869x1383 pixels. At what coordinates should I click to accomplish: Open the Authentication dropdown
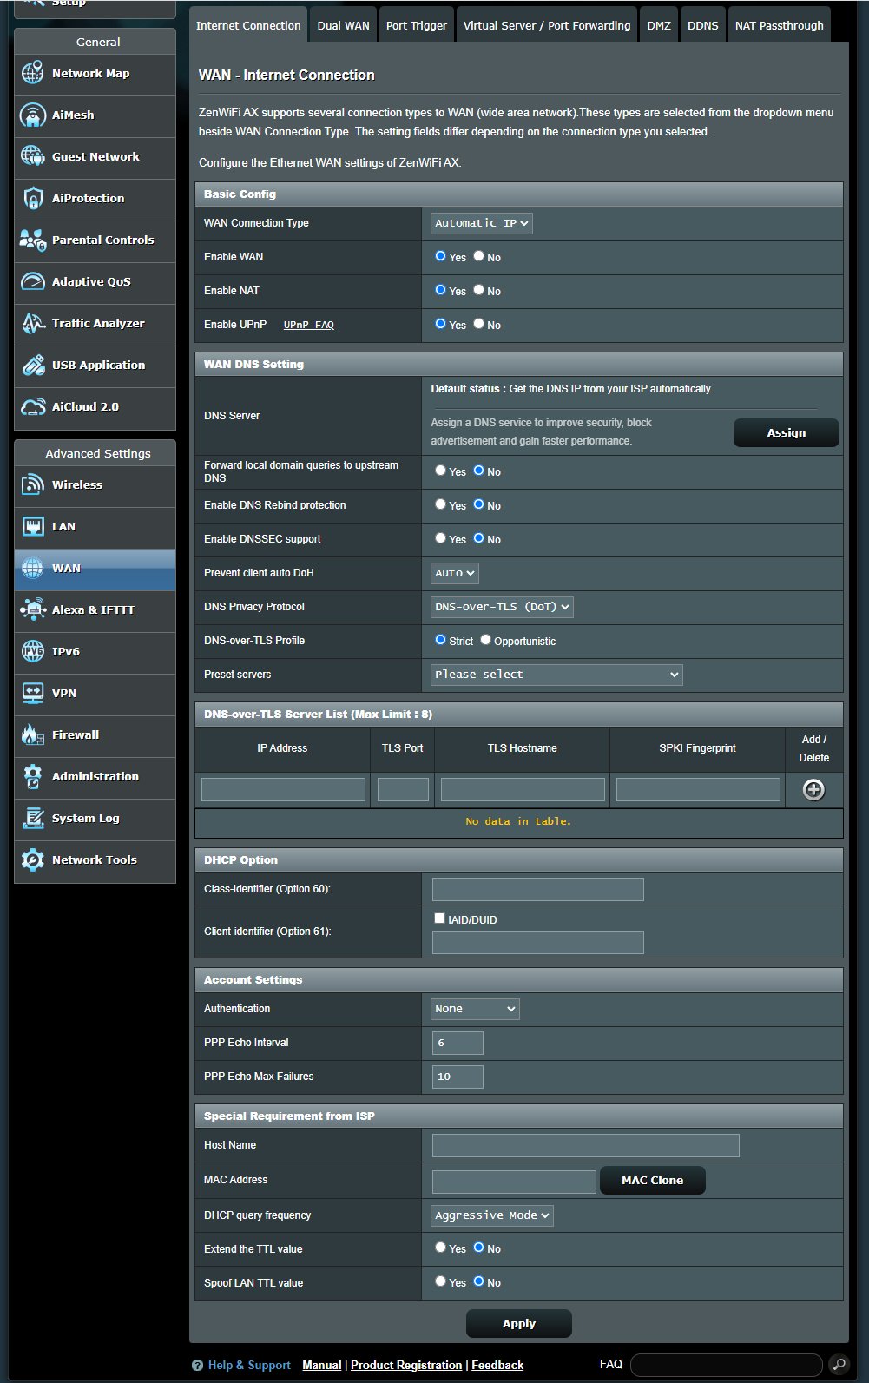475,1009
